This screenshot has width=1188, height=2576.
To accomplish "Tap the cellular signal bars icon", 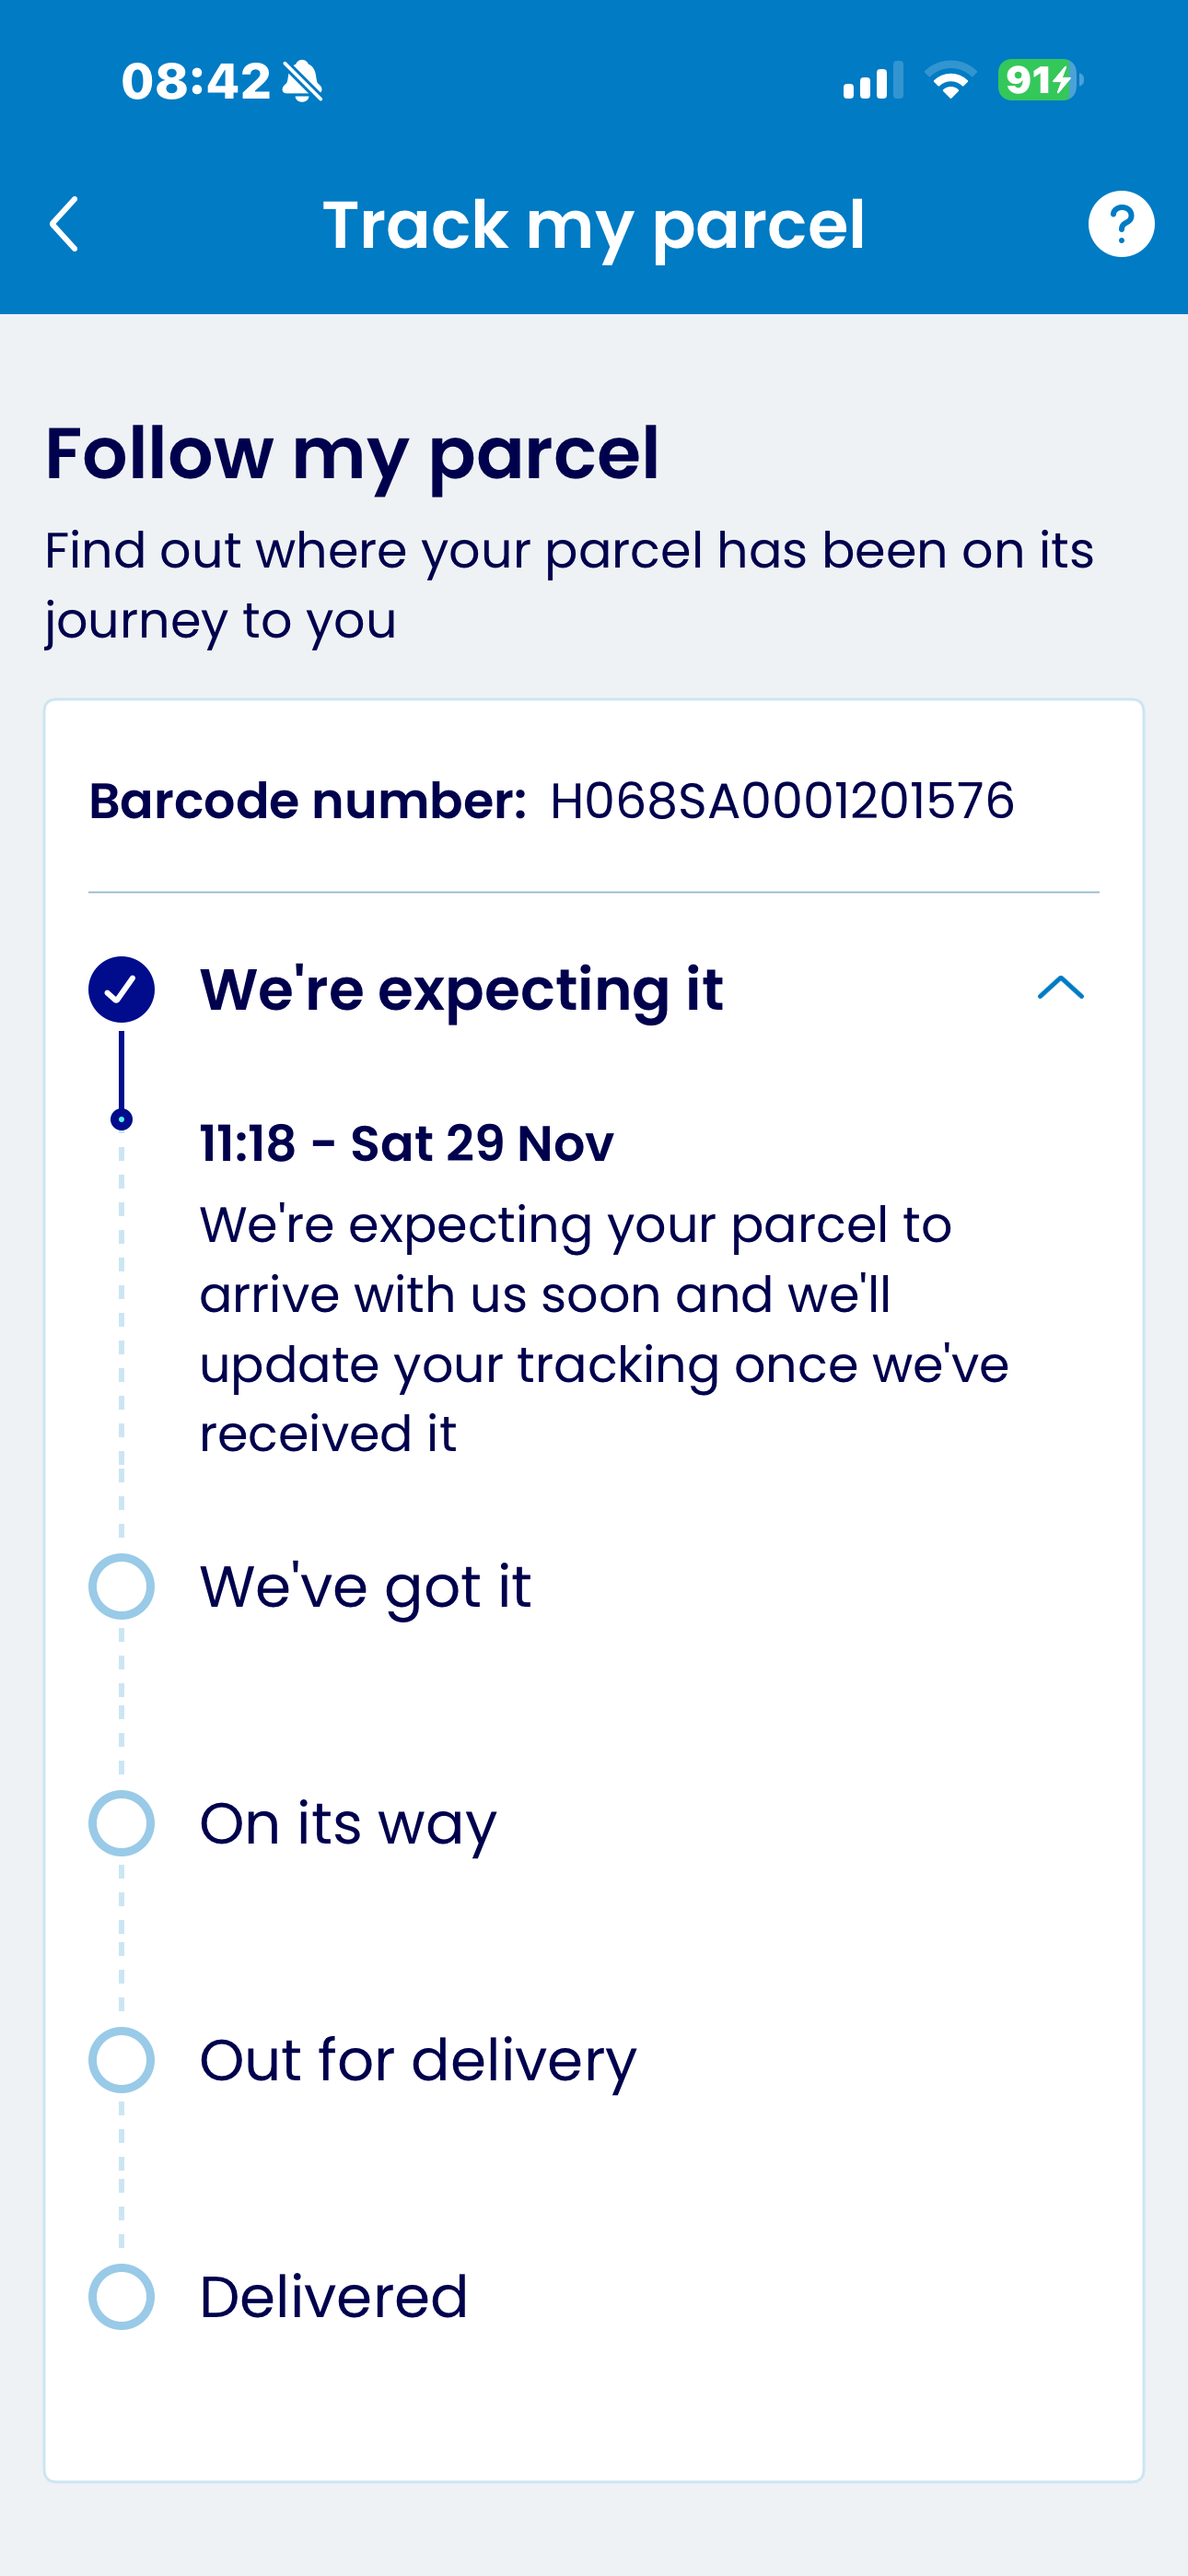I will 872,80.
